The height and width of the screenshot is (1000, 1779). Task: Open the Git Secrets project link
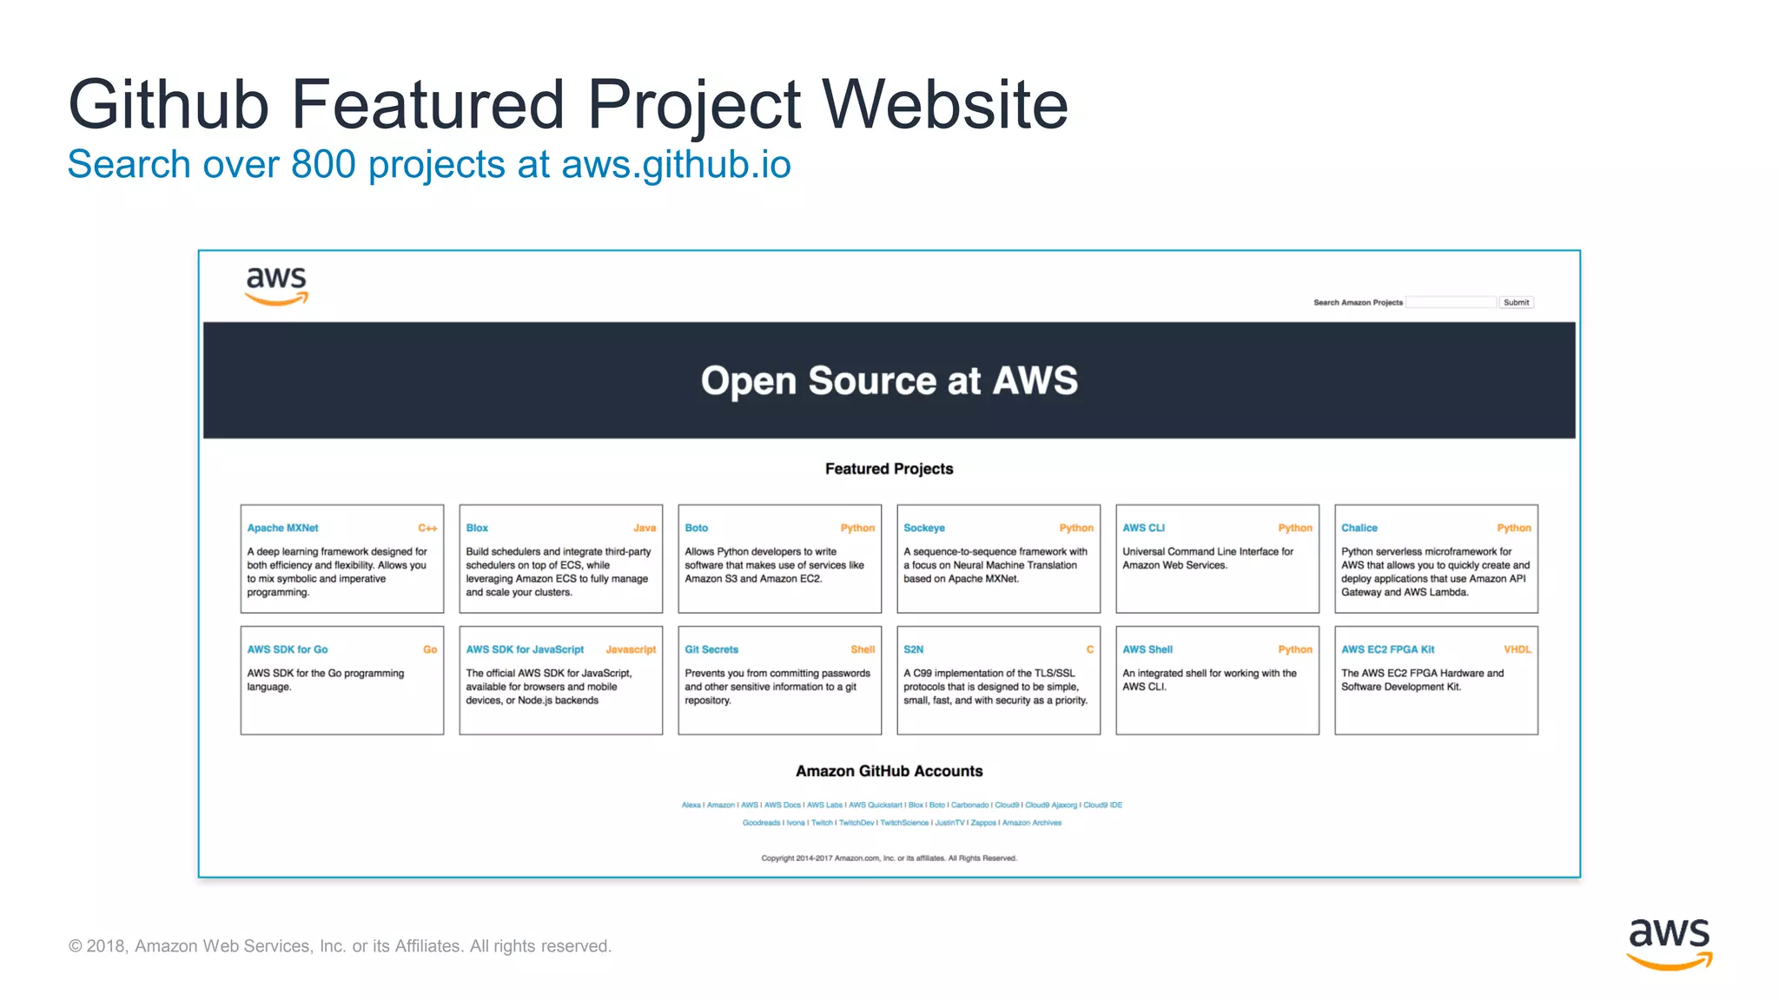click(711, 649)
